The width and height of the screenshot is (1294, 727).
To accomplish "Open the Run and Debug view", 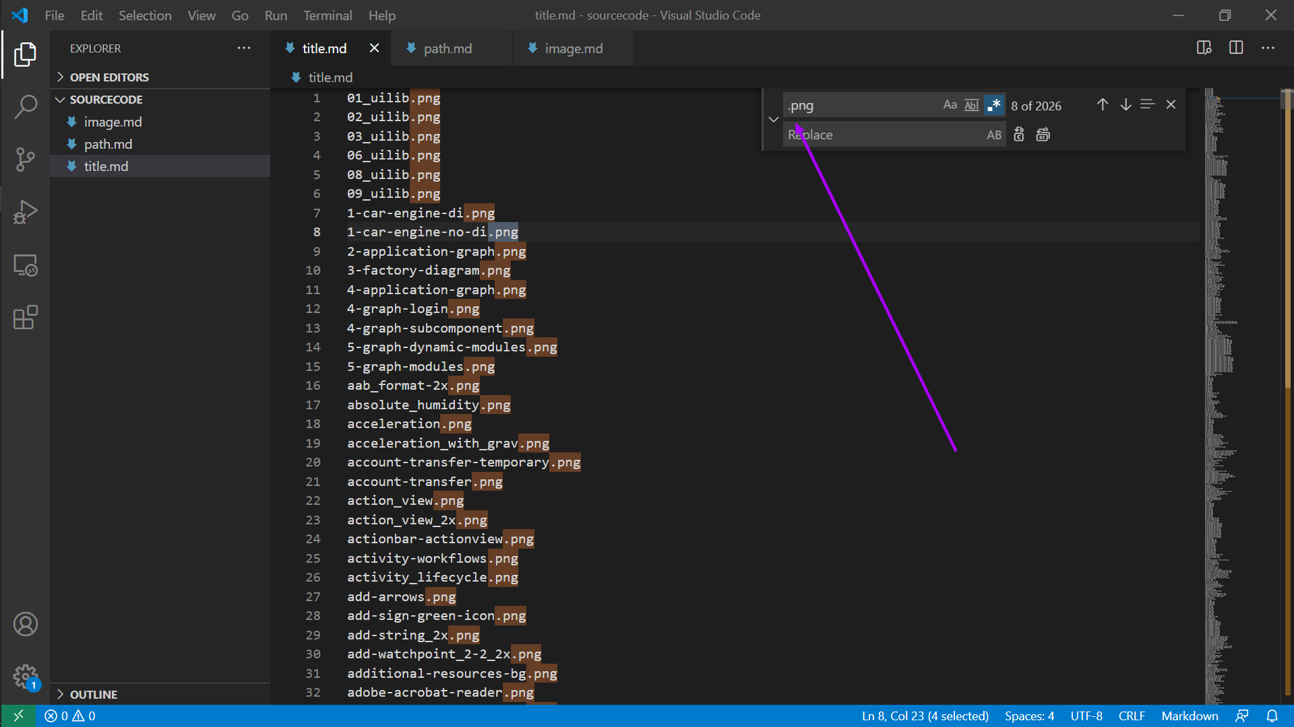I will tap(25, 212).
